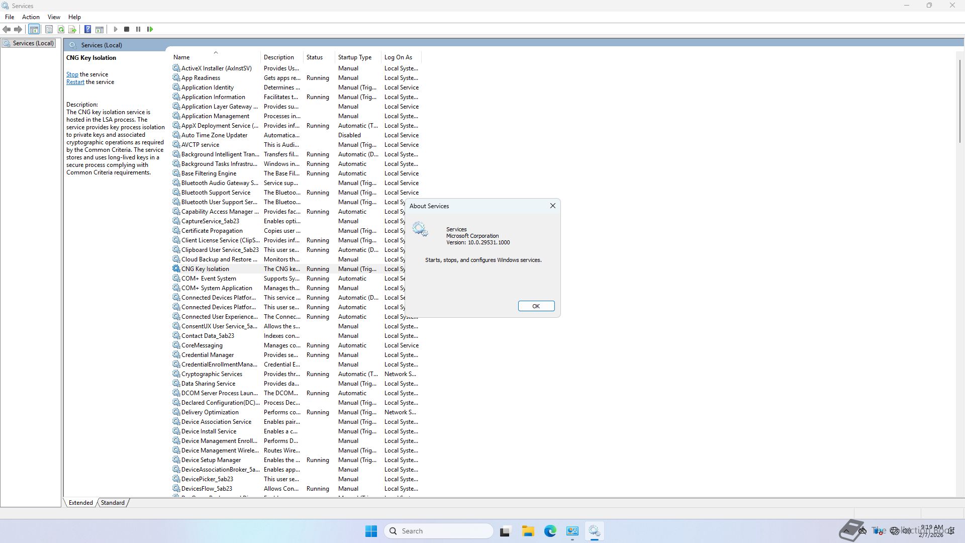Click the Restart the service link
The height and width of the screenshot is (543, 965).
[75, 82]
